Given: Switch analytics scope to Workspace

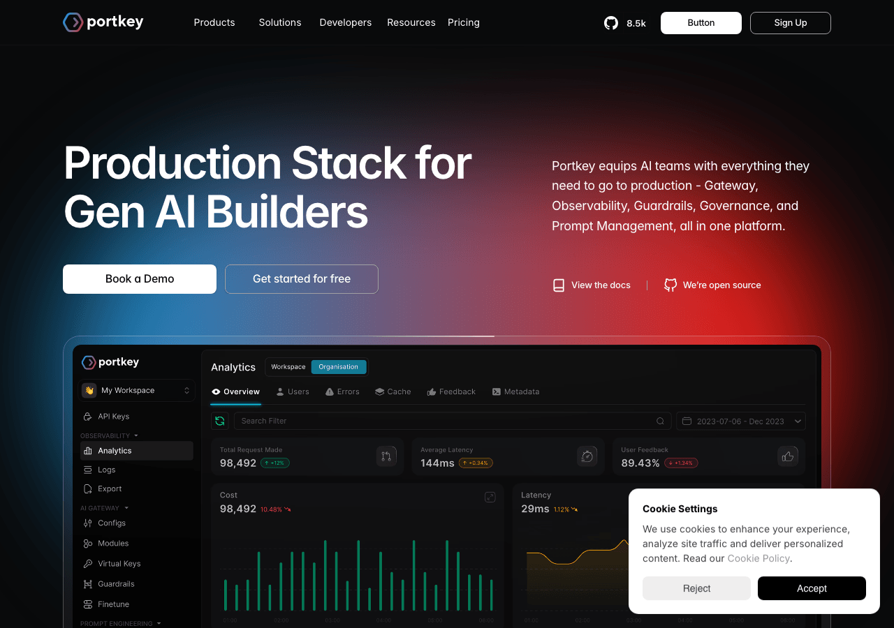Looking at the screenshot, I should tap(288, 367).
